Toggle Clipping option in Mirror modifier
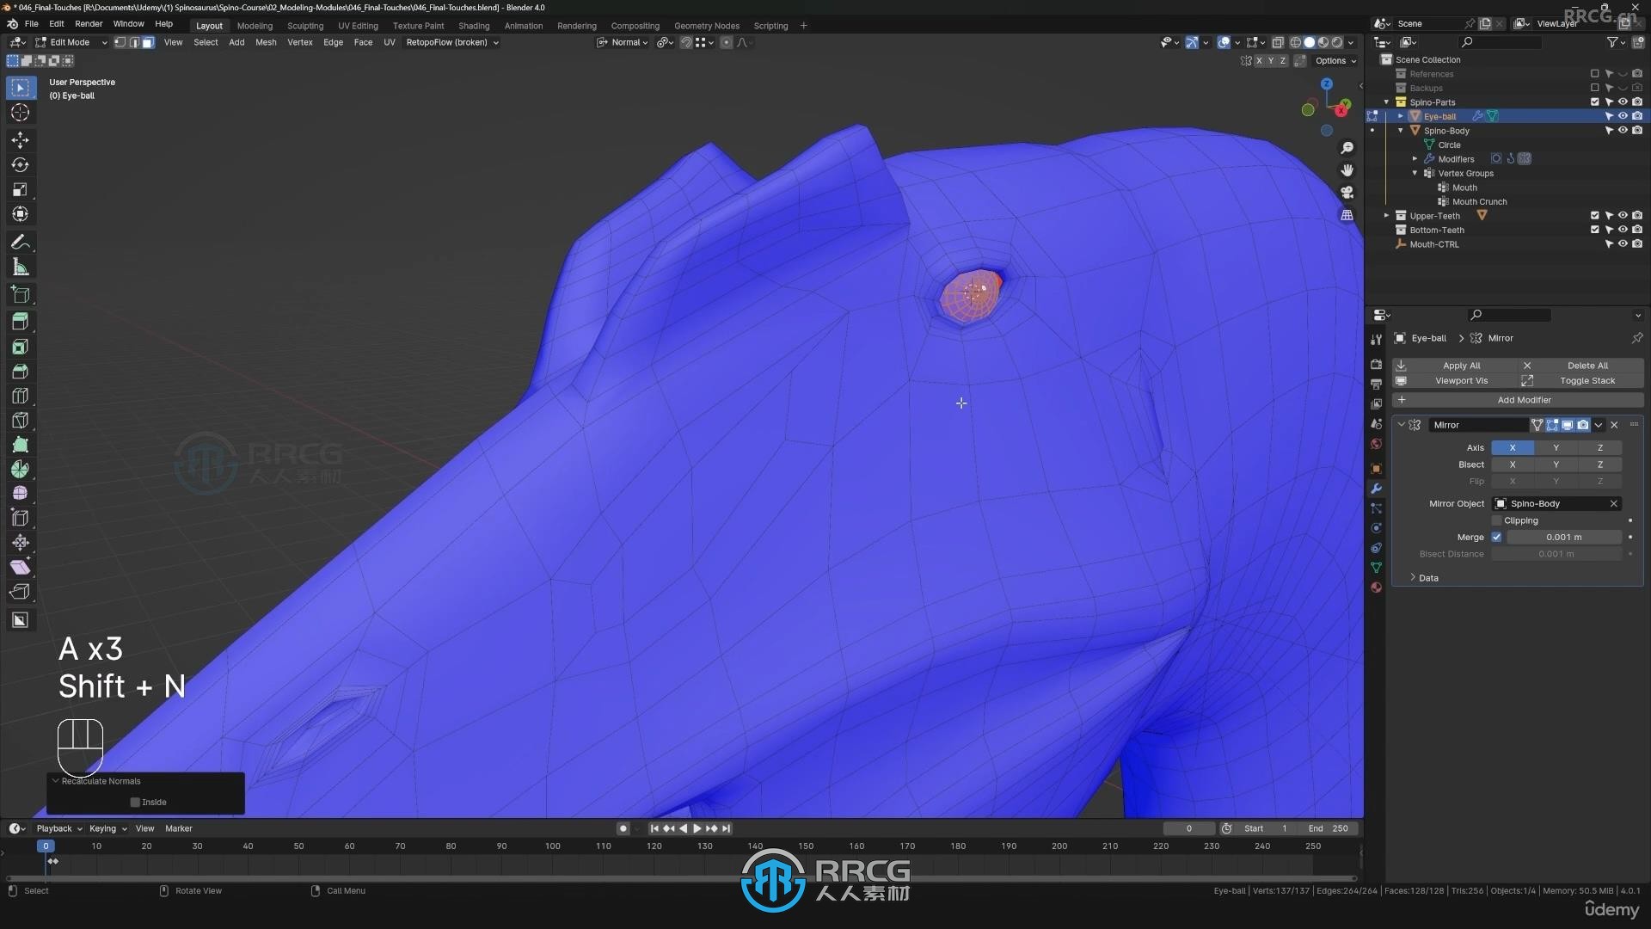1651x929 pixels. tap(1495, 520)
